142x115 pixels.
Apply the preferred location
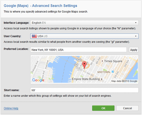(134, 50)
